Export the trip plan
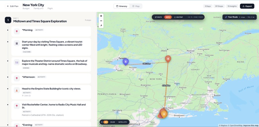The image size is (259, 127). (247, 6)
